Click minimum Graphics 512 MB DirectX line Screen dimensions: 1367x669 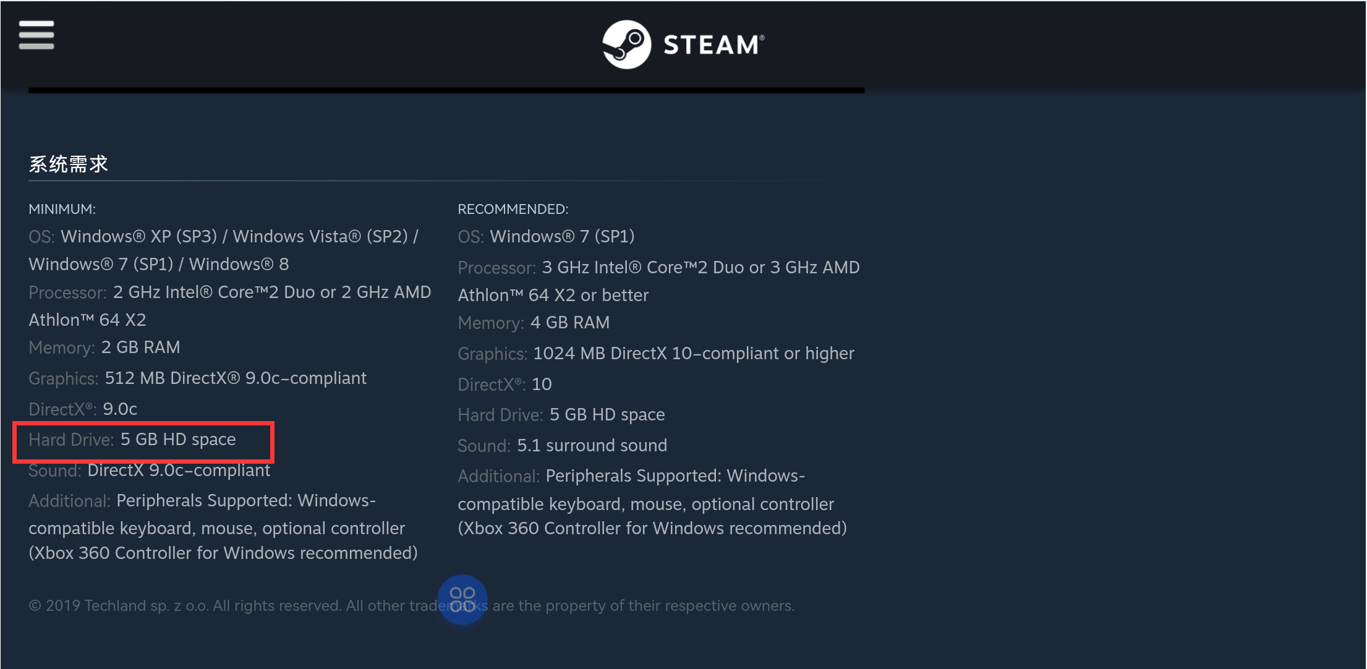click(x=197, y=378)
